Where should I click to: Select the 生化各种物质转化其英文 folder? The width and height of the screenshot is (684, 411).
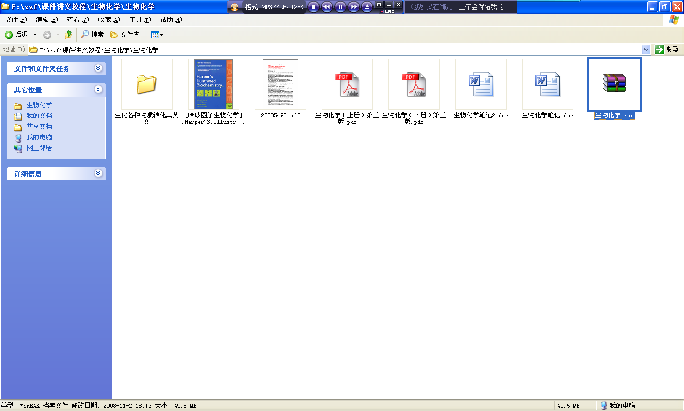pos(146,84)
